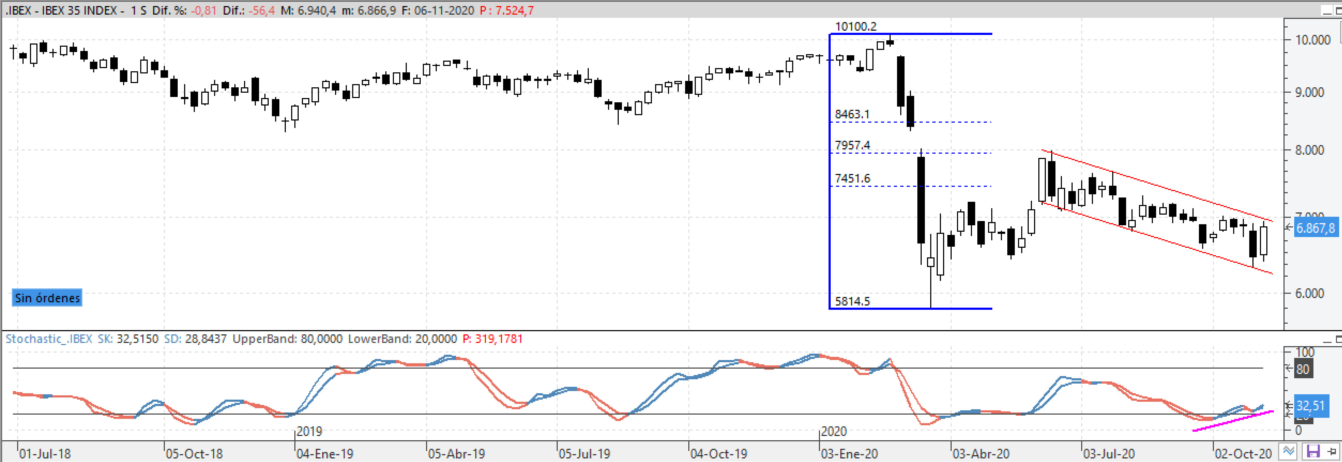Click the Fibonacci low label 5814.5

coord(852,301)
